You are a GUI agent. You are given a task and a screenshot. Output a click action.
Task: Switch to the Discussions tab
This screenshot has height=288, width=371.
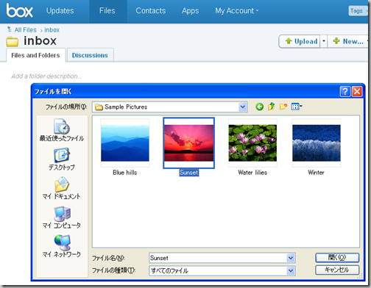pos(90,55)
